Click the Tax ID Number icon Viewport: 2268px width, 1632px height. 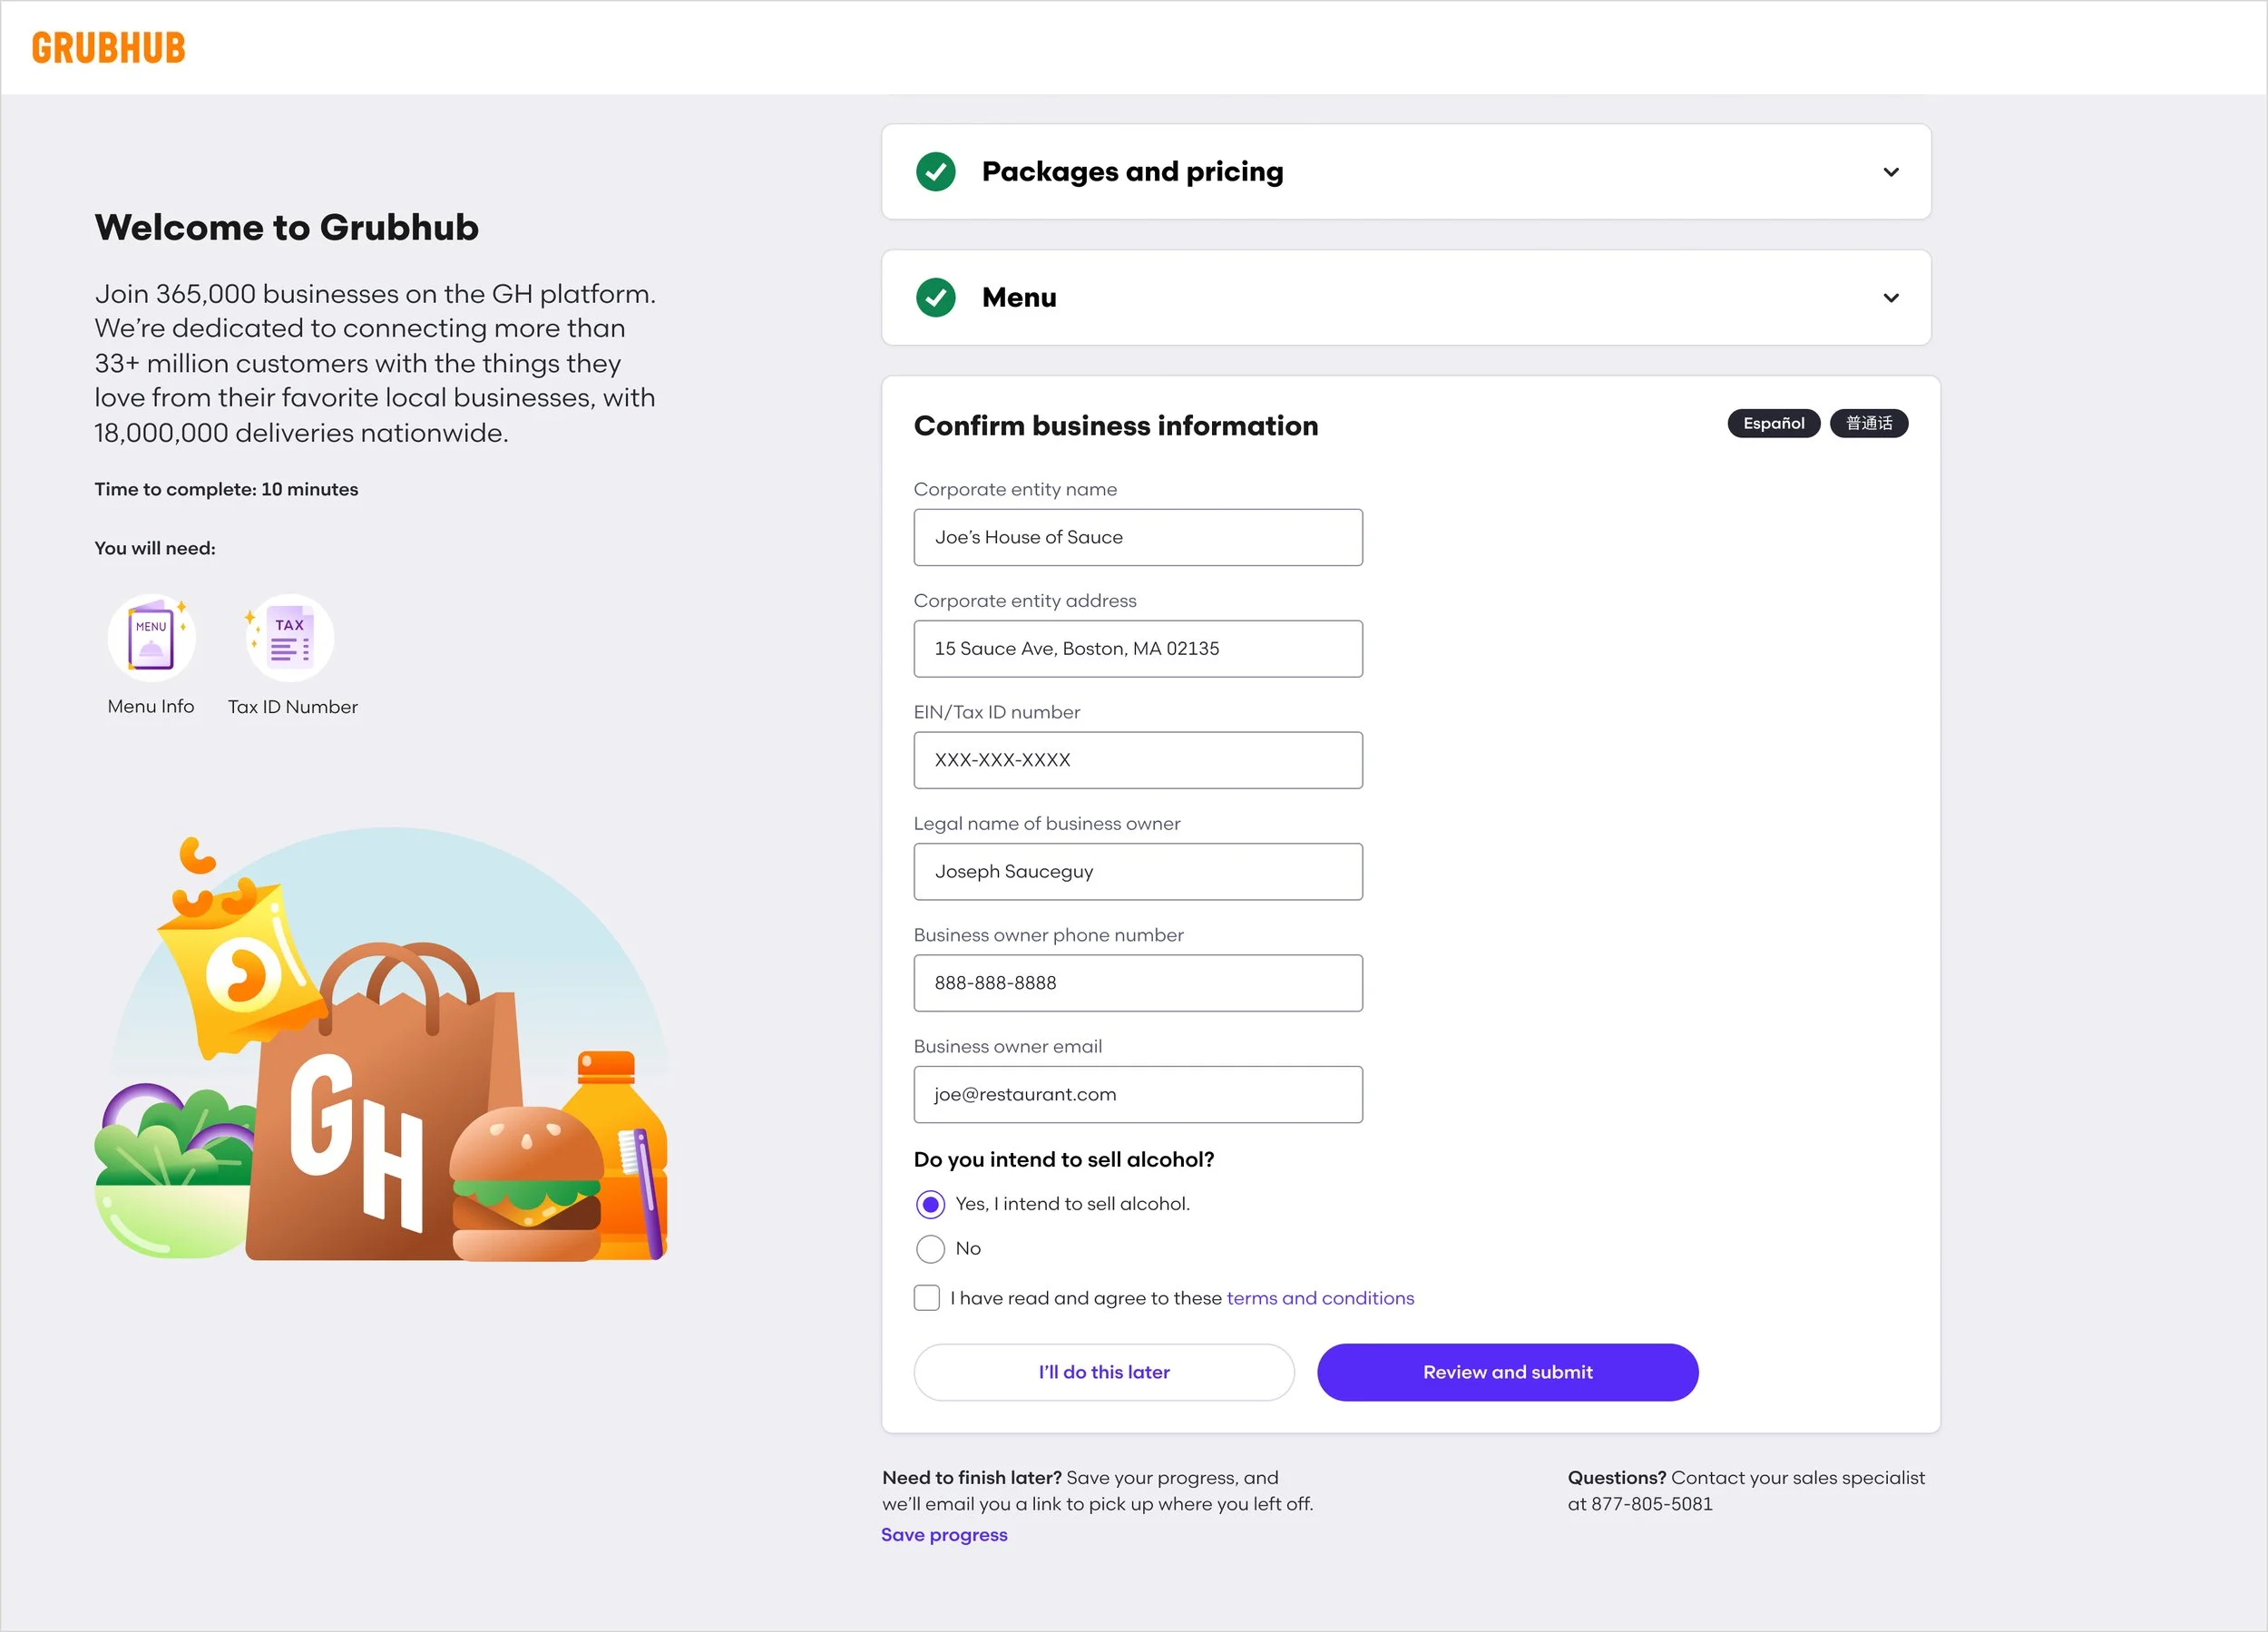coord(290,638)
